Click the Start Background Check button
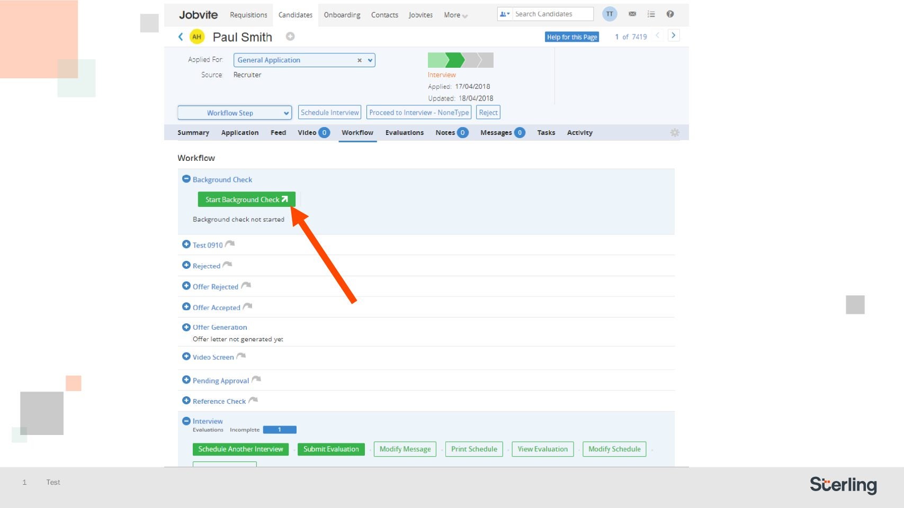The height and width of the screenshot is (508, 904). [246, 199]
